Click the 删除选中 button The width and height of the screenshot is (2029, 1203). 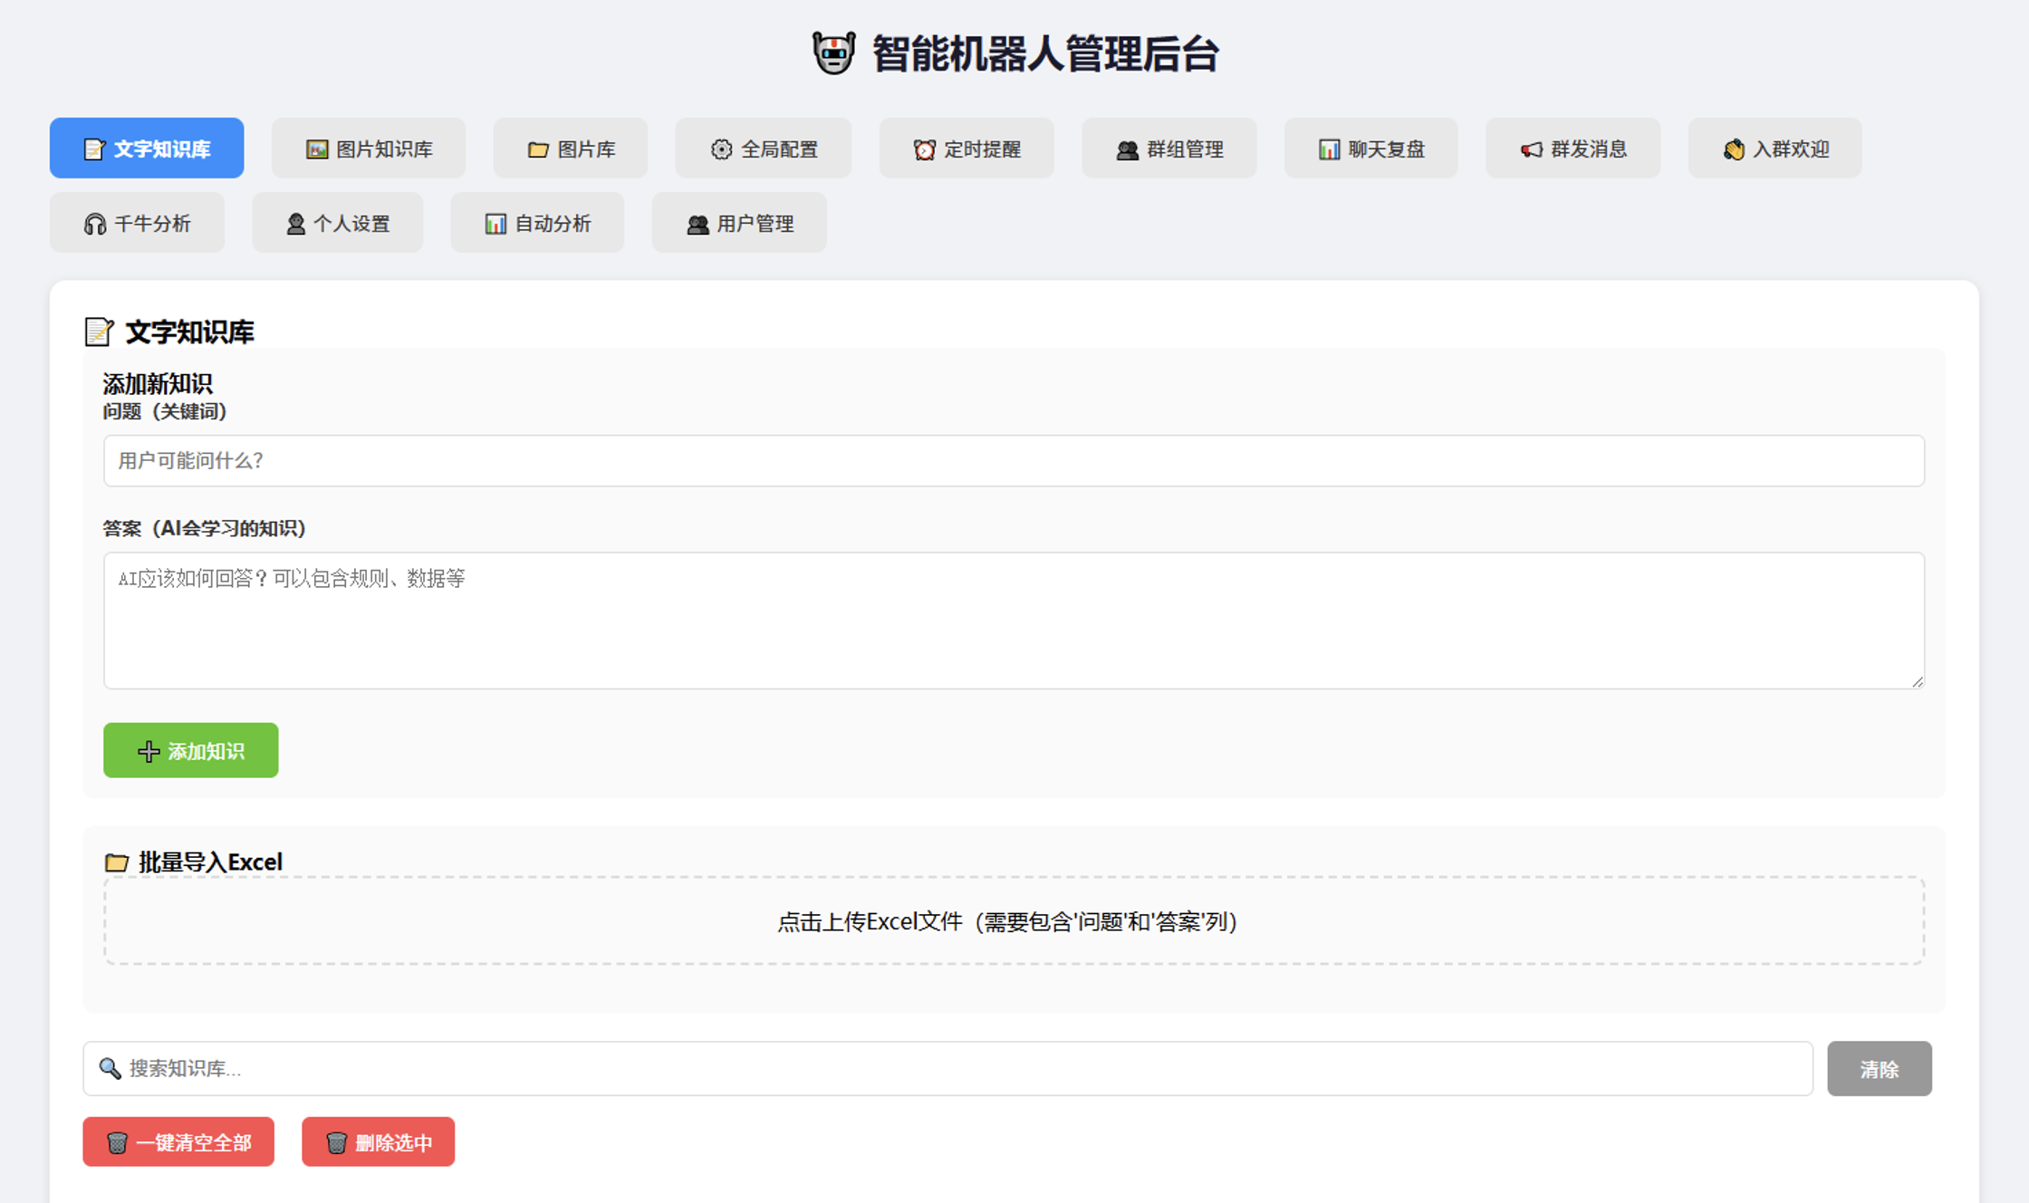click(379, 1141)
